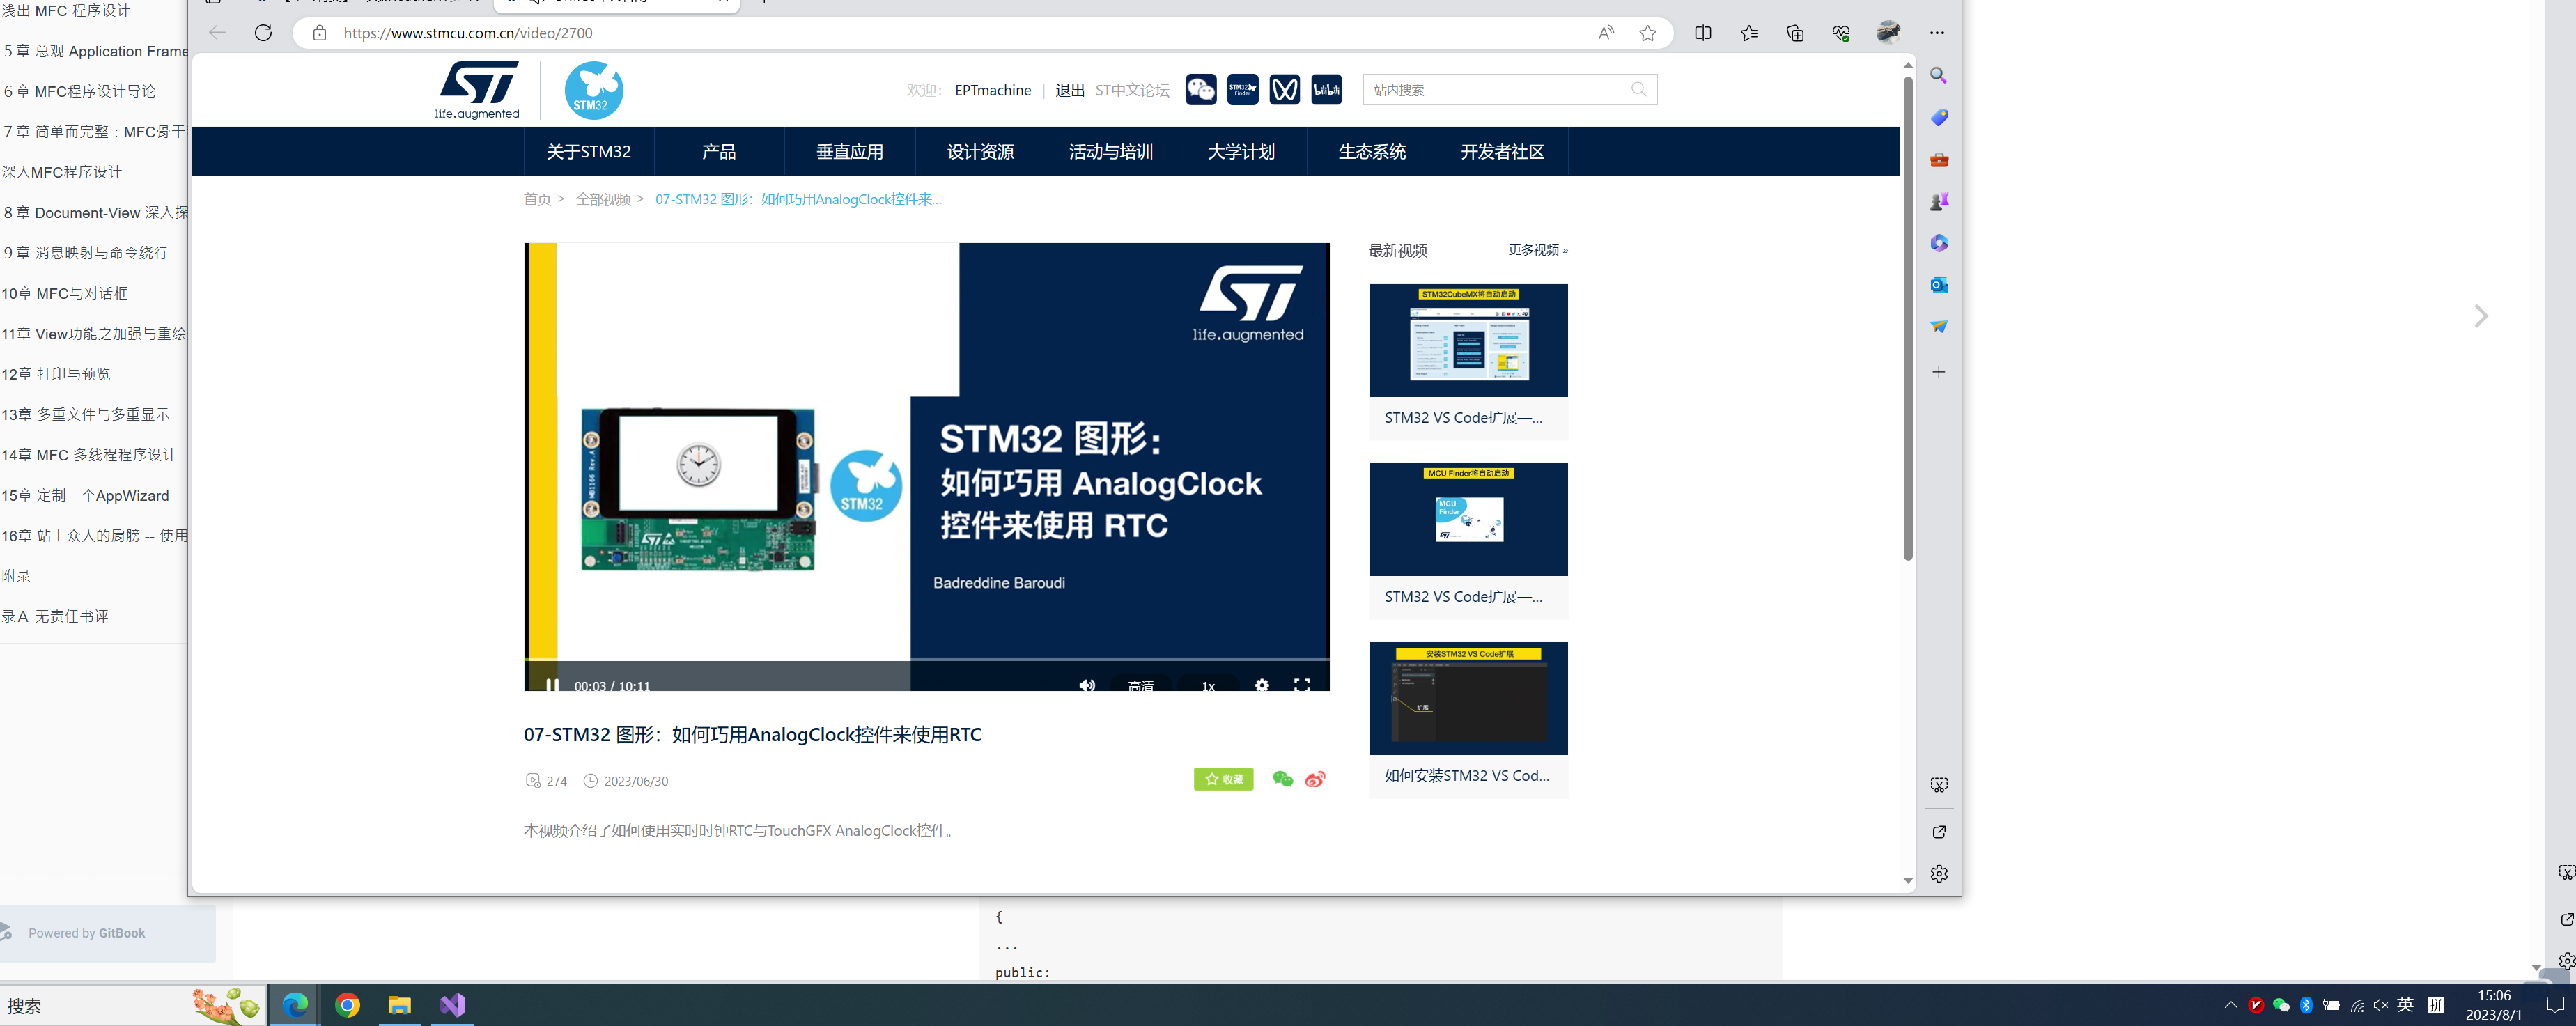The height and width of the screenshot is (1026, 2576).
Task: Open the Edge profile avatar
Action: tap(1888, 32)
